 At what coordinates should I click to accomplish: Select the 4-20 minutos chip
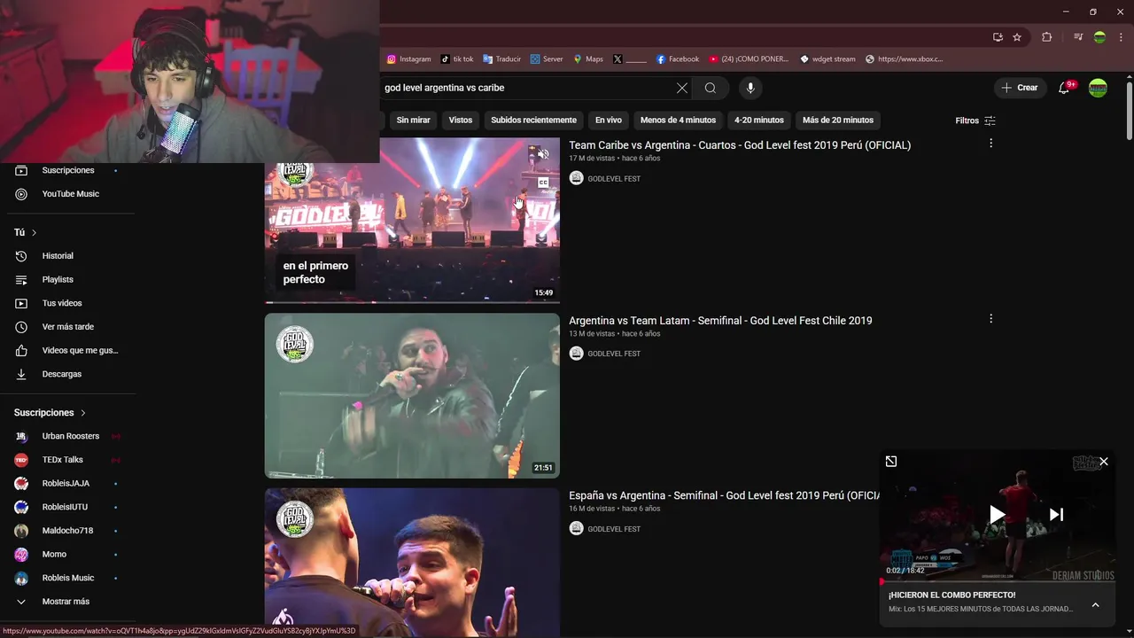[x=759, y=120]
